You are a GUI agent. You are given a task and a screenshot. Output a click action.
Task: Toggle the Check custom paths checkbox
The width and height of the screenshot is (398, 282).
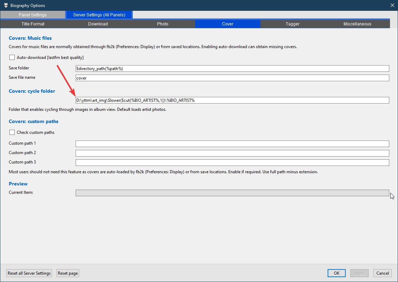click(x=12, y=132)
